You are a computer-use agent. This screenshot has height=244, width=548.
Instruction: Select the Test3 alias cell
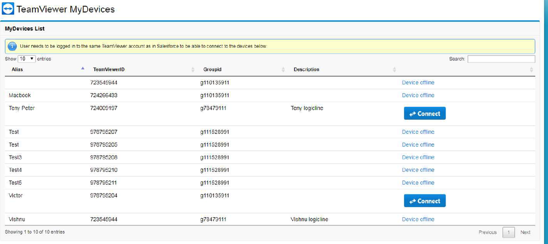[x=15, y=157]
